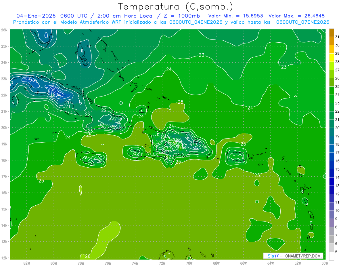Click the latitude axis label '16N'
The width and height of the screenshot is (345, 267).
[x=4, y=193]
